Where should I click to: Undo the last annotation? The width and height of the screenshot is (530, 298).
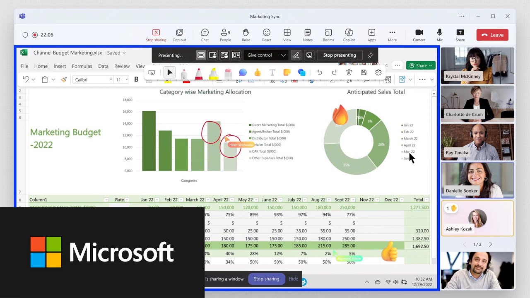click(320, 72)
